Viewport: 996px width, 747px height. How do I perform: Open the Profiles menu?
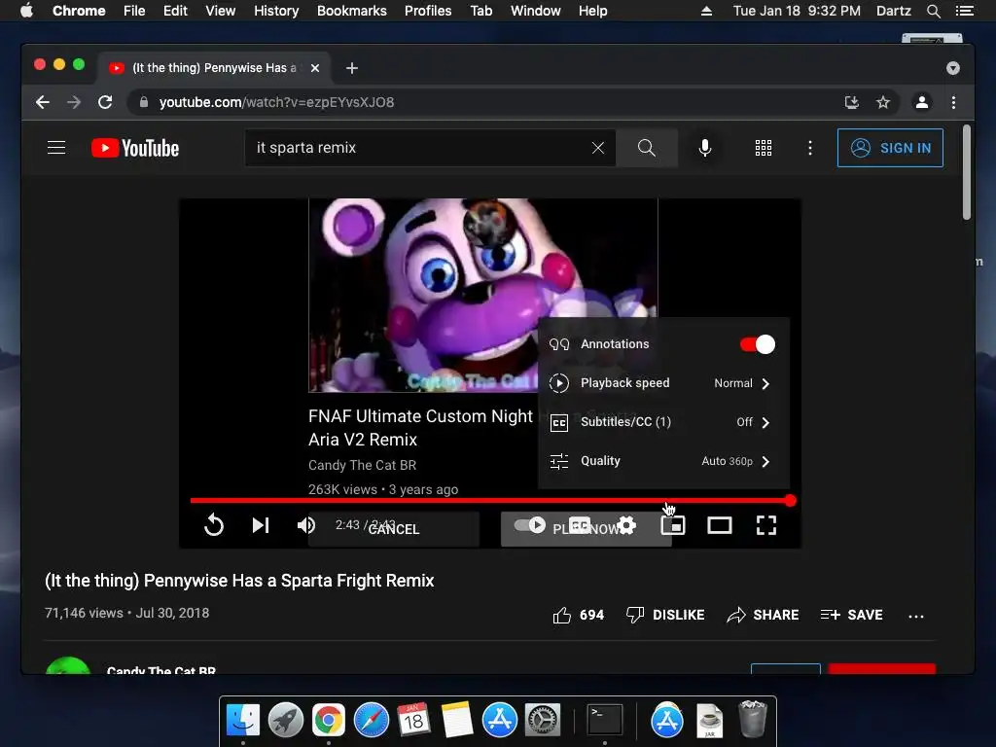428,11
